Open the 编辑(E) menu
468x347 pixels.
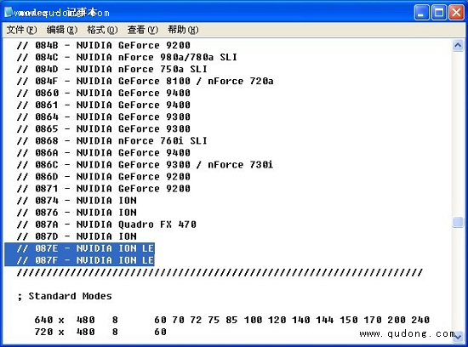point(62,30)
